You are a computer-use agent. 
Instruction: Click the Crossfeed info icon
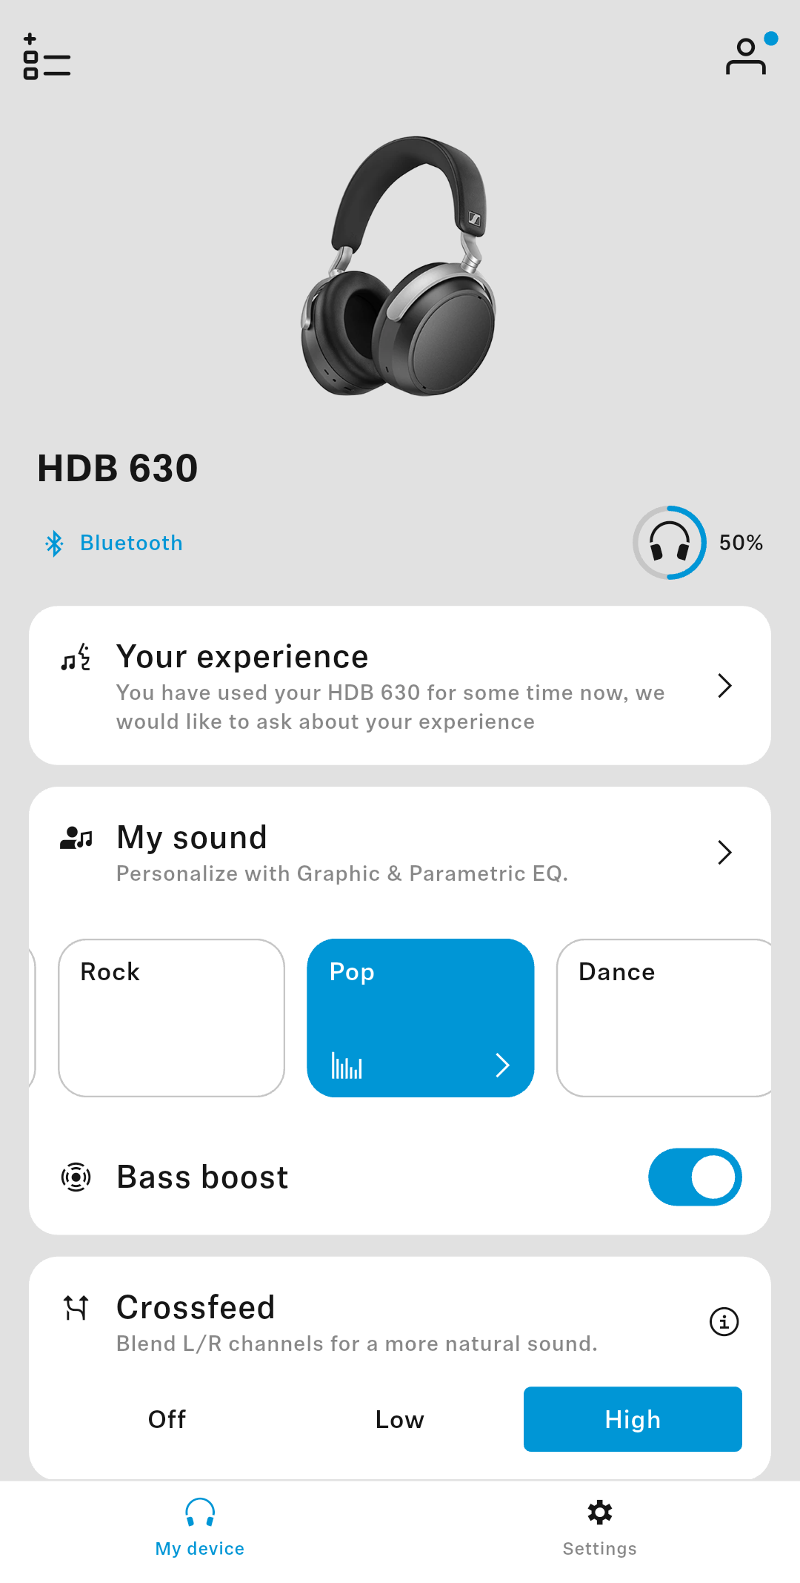pos(724,1321)
